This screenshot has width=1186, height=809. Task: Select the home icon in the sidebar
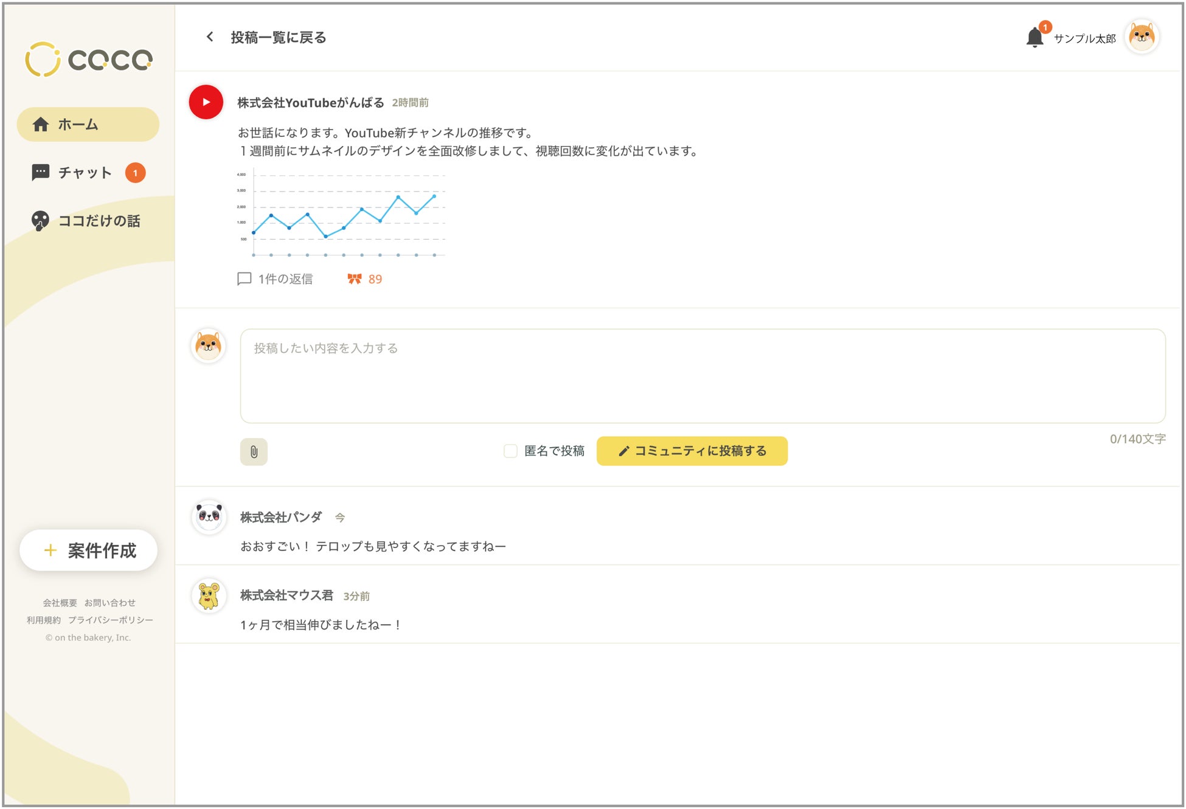point(41,124)
